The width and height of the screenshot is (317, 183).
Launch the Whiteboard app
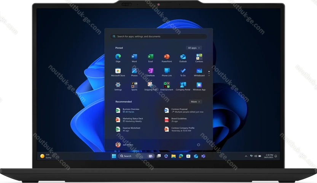click(x=199, y=71)
